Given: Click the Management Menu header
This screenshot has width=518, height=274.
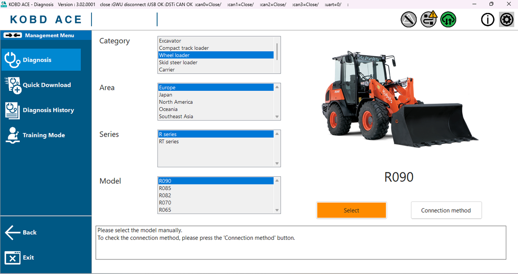Looking at the screenshot, I should [46, 35].
